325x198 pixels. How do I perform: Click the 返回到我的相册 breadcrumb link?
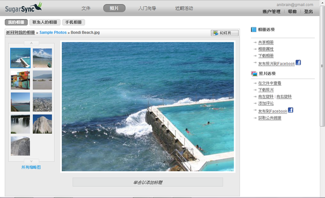(x=21, y=33)
